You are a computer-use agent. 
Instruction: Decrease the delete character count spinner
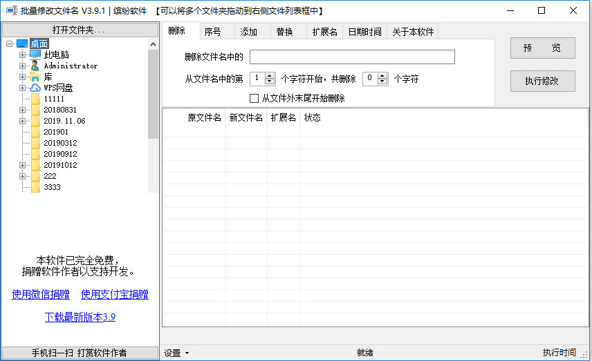pyautogui.click(x=382, y=81)
